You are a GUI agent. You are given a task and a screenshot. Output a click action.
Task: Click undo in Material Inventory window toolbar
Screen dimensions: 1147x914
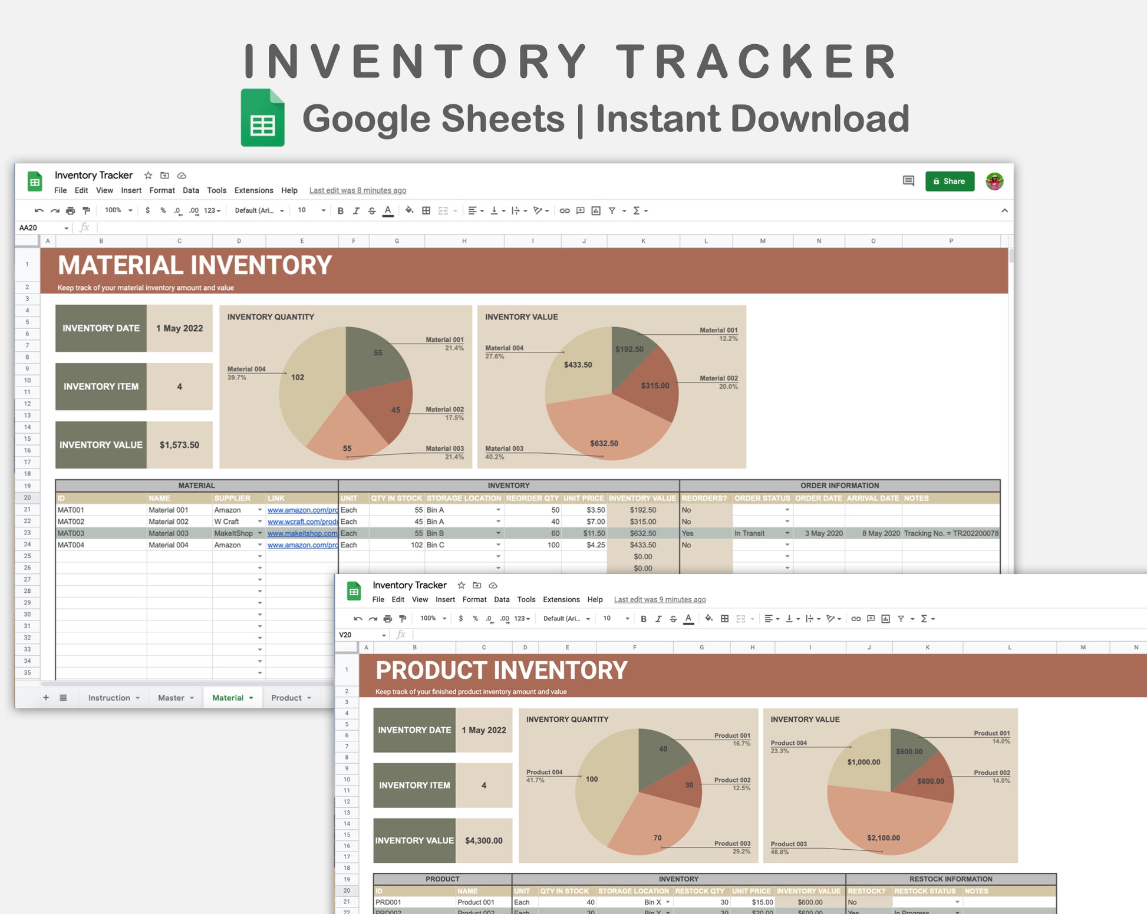point(39,210)
